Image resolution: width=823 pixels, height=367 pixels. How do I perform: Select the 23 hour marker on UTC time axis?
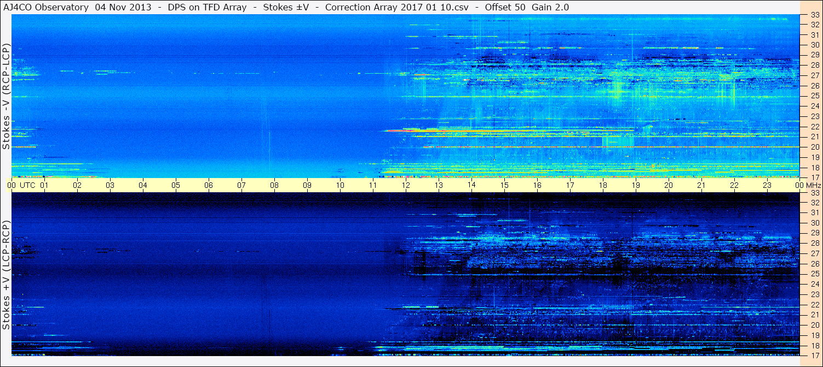767,185
